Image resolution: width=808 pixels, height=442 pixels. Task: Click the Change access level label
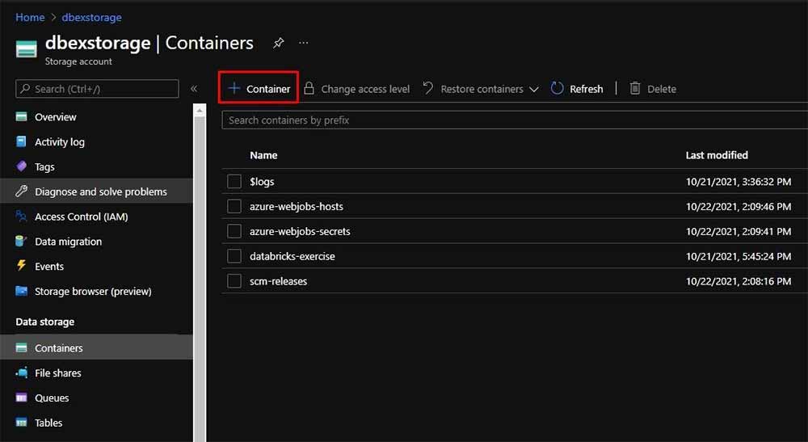pyautogui.click(x=365, y=89)
